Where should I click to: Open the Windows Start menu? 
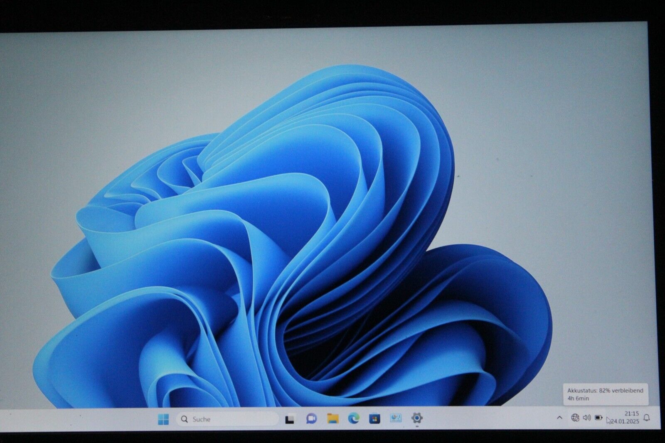pyautogui.click(x=163, y=419)
